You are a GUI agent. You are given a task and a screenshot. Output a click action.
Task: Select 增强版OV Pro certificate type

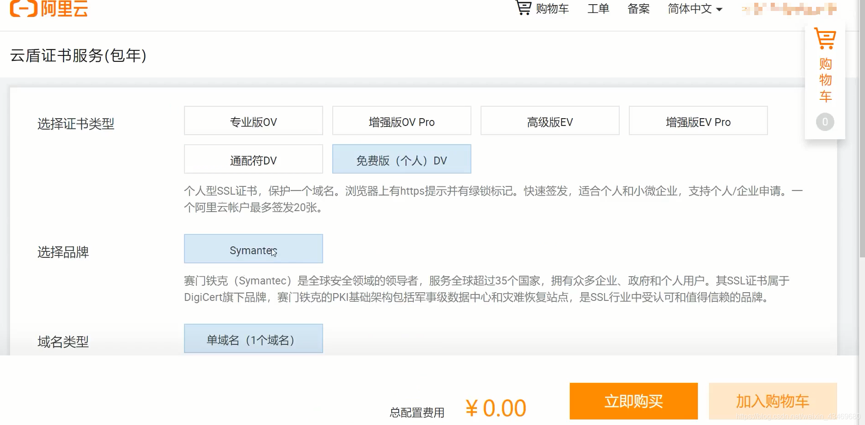point(402,121)
